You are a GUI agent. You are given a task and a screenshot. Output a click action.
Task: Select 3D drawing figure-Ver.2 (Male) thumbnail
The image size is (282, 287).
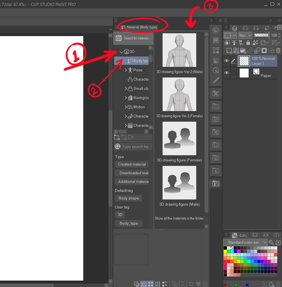coord(179,50)
